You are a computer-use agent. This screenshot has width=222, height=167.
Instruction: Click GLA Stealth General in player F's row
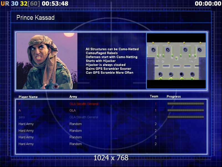click(x=84, y=104)
